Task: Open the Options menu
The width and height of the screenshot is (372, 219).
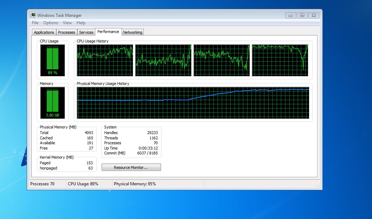Action: (x=51, y=23)
